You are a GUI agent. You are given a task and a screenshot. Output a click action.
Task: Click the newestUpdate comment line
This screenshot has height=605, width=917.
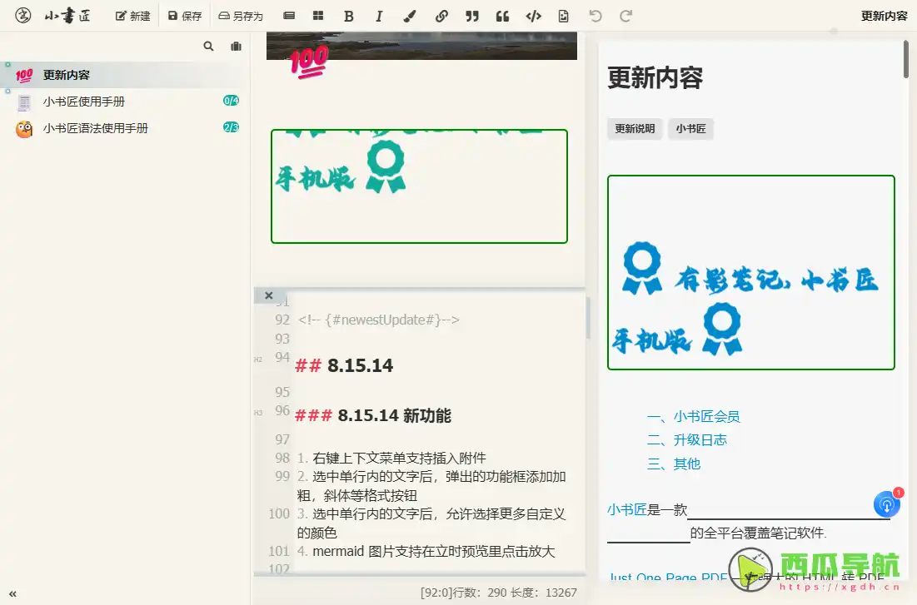pos(378,320)
